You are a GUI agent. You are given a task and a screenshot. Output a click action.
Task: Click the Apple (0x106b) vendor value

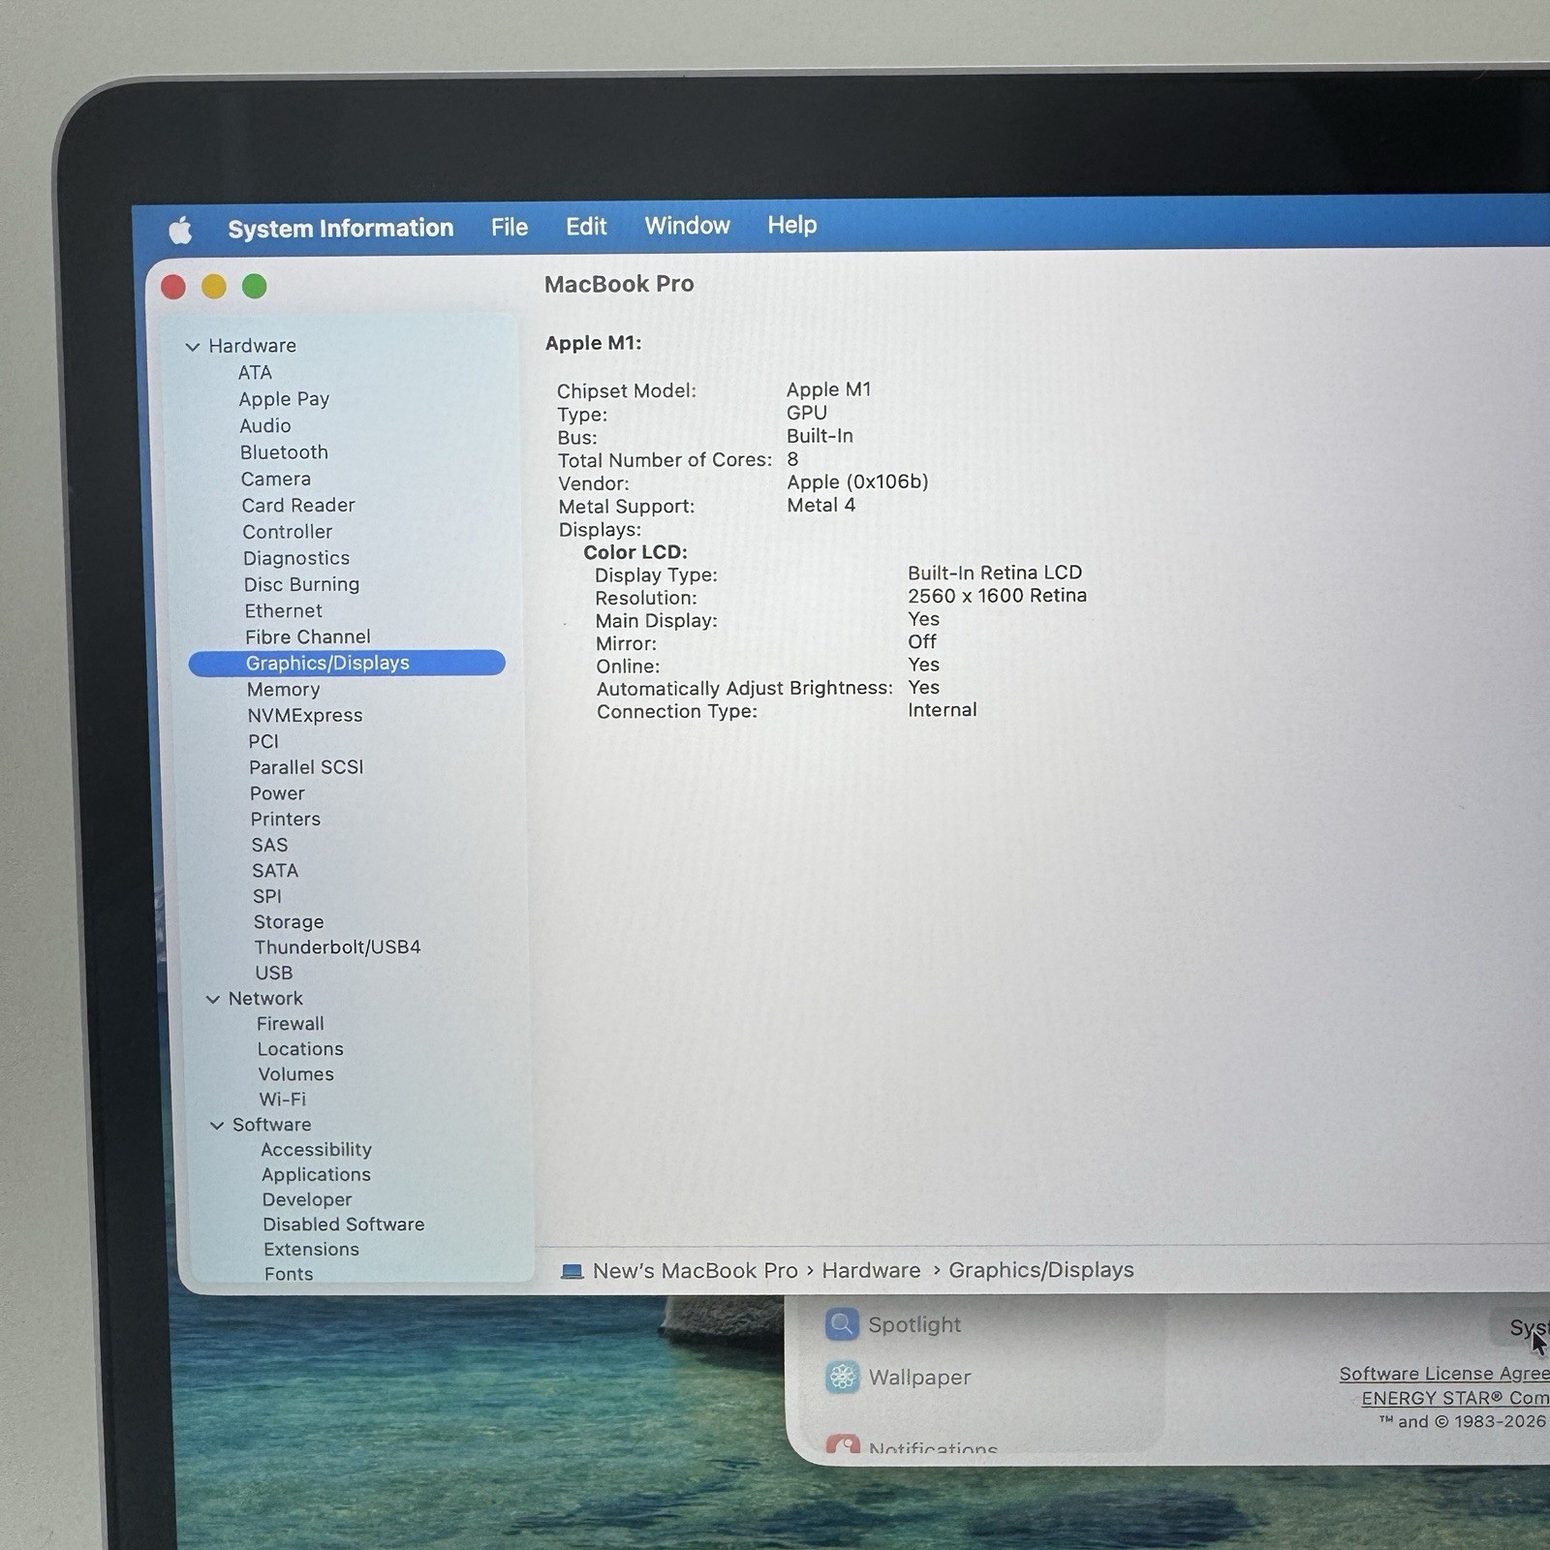(857, 481)
